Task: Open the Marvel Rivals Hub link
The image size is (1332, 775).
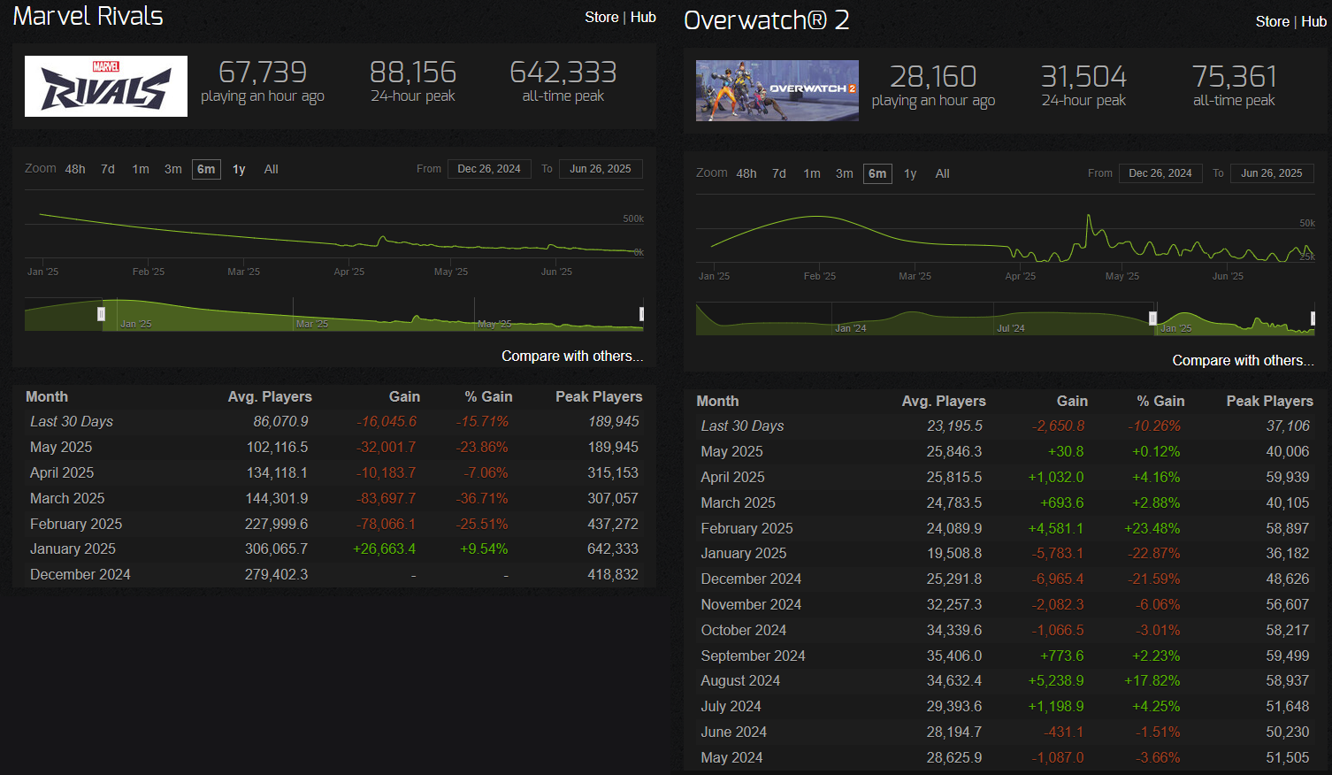Action: 643,17
